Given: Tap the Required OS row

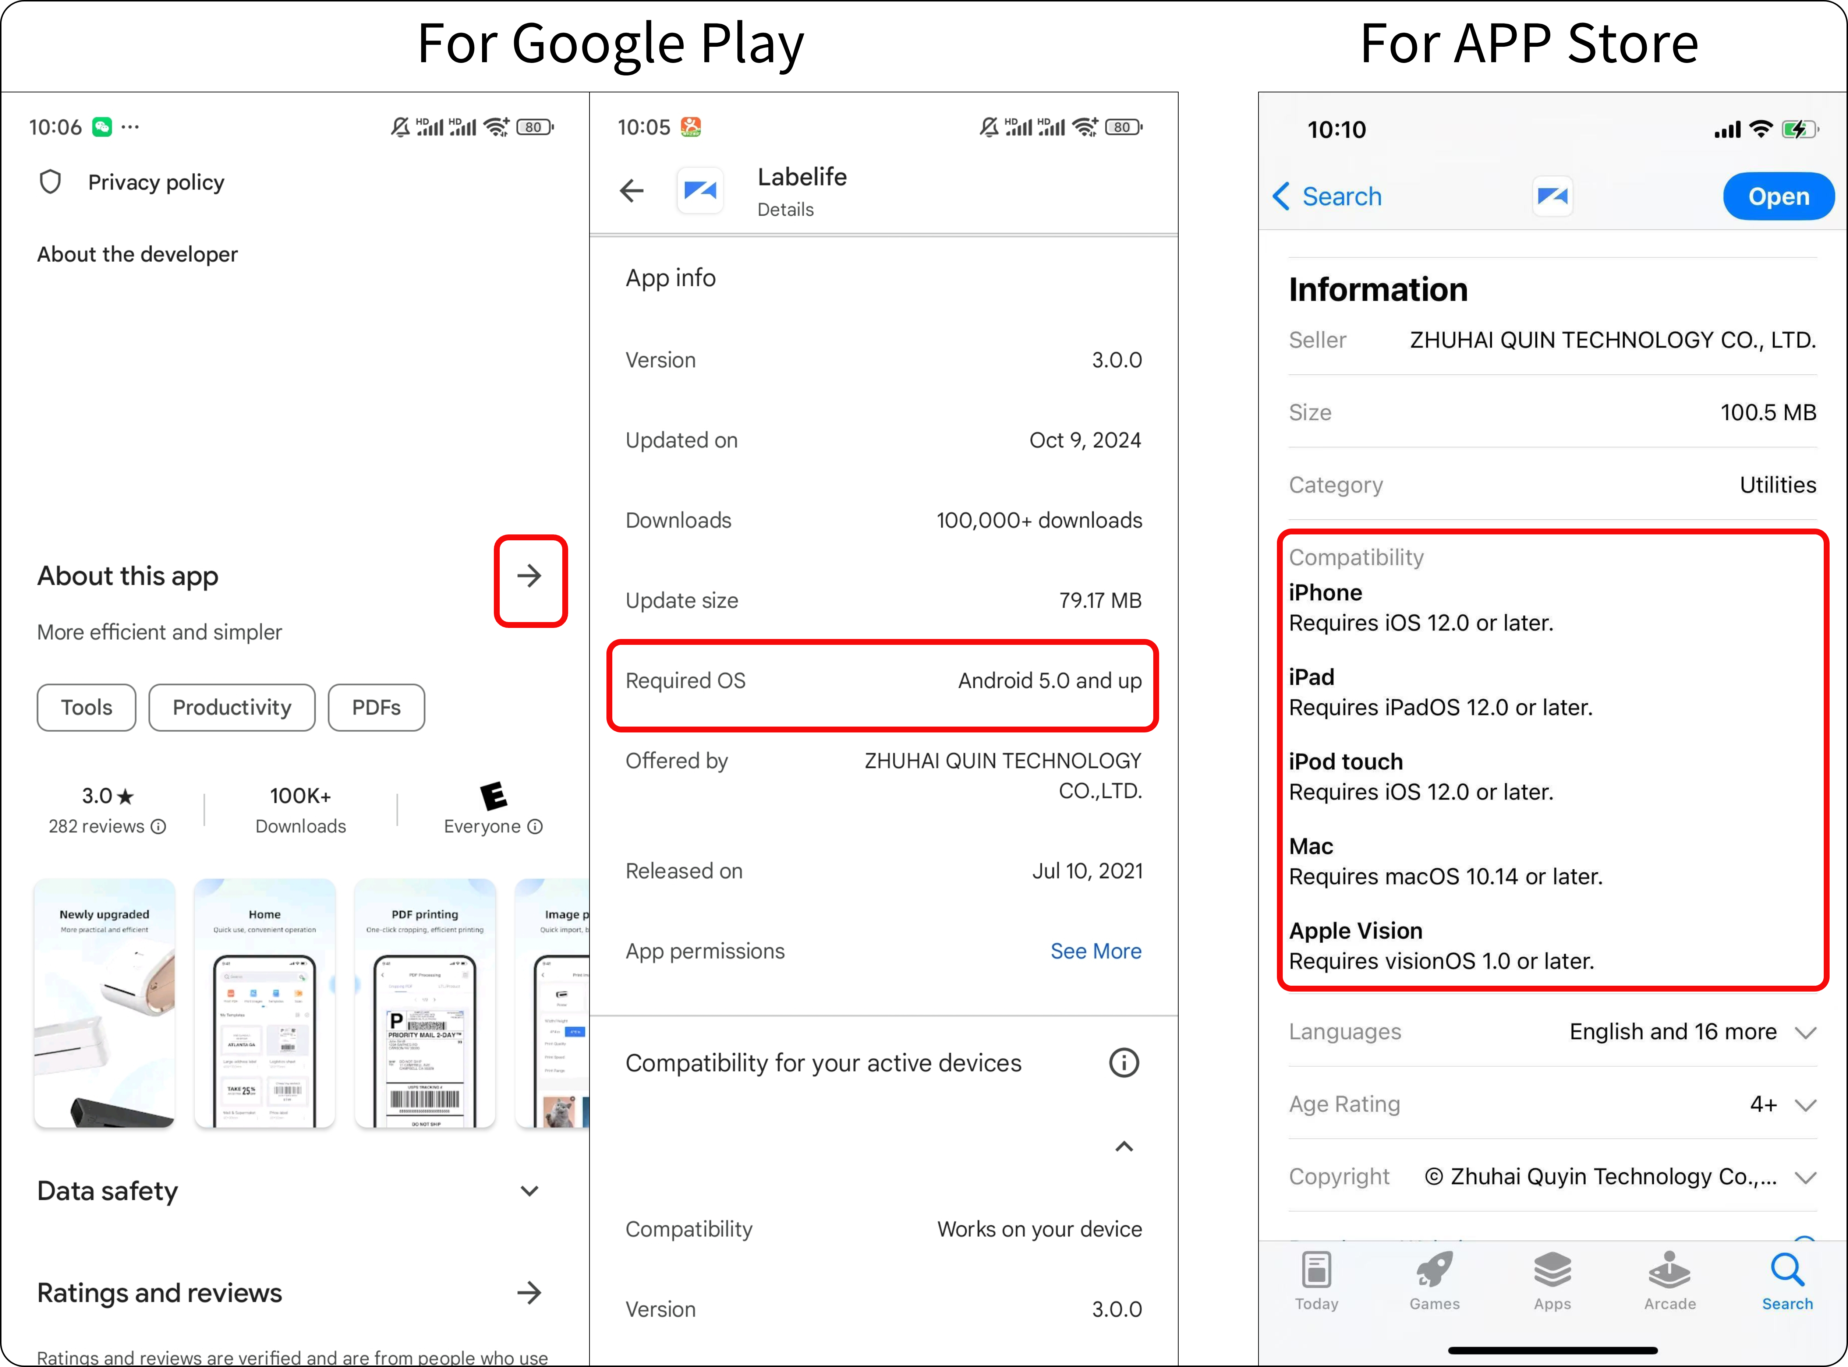Looking at the screenshot, I should pos(884,681).
